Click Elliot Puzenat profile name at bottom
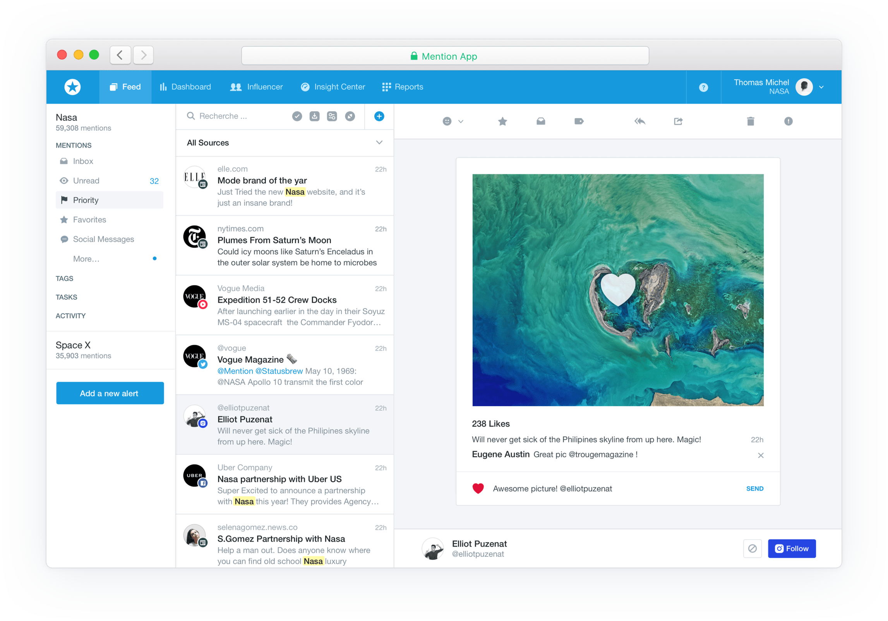This screenshot has height=621, width=888. click(x=479, y=544)
